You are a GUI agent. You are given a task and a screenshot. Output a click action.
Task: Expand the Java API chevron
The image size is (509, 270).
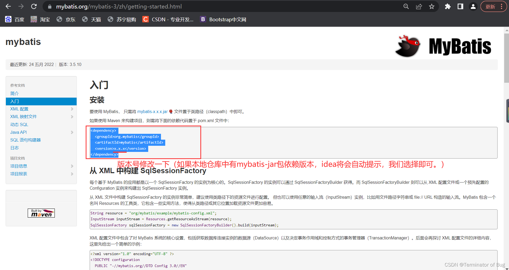pos(72,132)
